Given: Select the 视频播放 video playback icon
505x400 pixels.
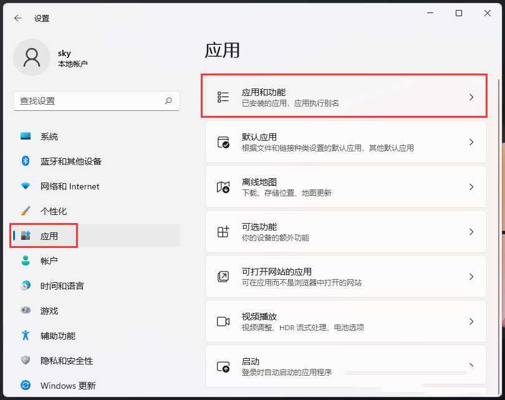Looking at the screenshot, I should (222, 321).
